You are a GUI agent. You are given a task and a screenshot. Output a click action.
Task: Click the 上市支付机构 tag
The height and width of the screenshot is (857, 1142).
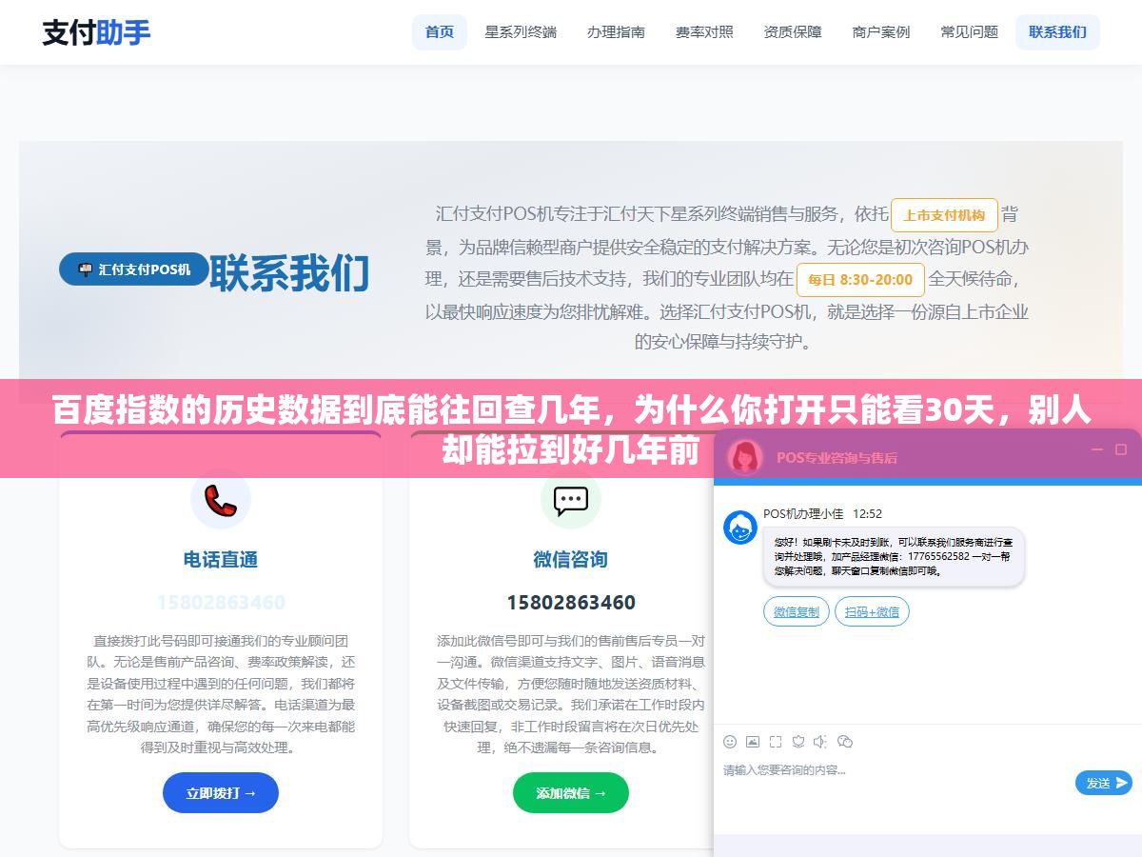point(944,215)
